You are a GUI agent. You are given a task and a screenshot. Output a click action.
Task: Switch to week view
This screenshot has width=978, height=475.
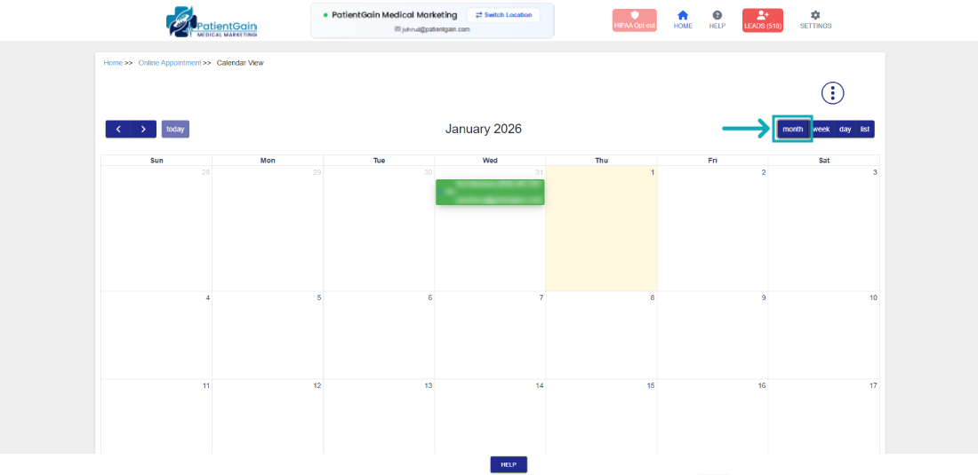pos(821,129)
